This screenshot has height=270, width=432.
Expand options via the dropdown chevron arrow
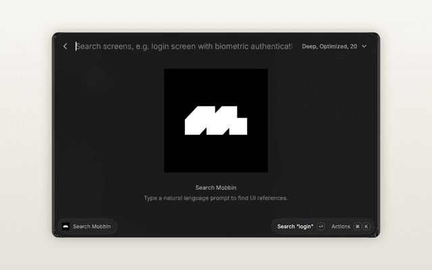coord(364,47)
